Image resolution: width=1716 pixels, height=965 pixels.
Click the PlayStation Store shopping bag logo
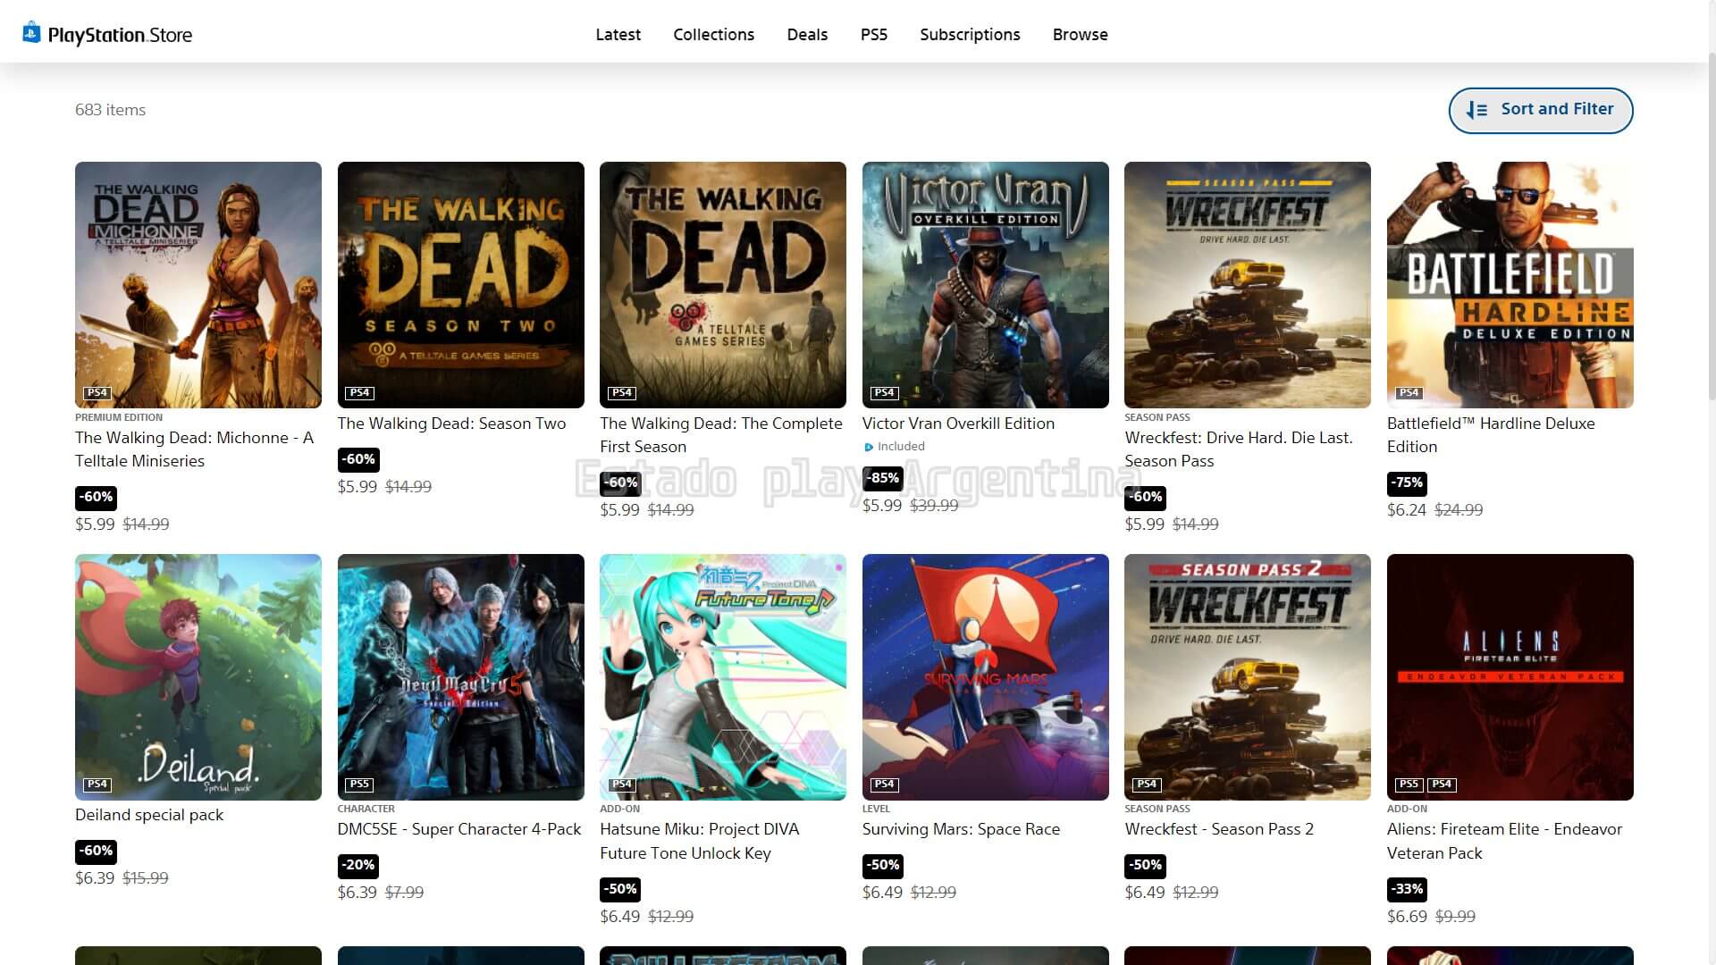pyautogui.click(x=31, y=33)
